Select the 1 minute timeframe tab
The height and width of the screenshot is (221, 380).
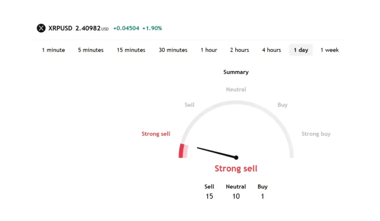(x=53, y=50)
